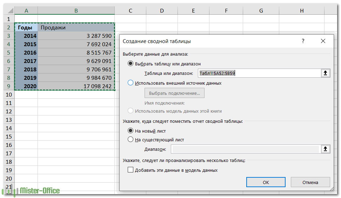Choose На существующий лист radio button
This screenshot has width=341, height=198.
point(131,140)
